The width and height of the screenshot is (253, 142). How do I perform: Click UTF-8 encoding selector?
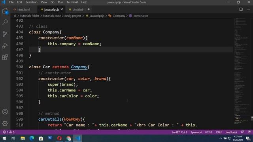pyautogui.click(x=209, y=132)
